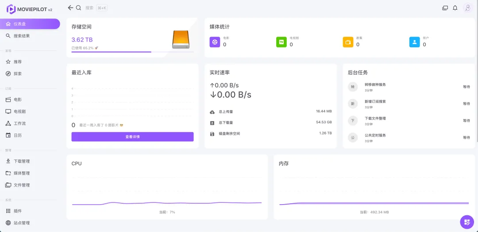The image size is (478, 232).
Task: Click the 当前: 492.34 MB memory label
Action: click(x=374, y=212)
